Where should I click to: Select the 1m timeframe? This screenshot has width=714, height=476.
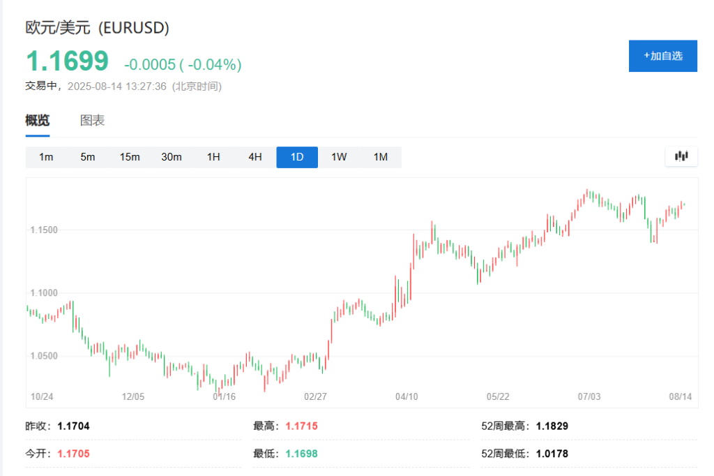pyautogui.click(x=46, y=157)
